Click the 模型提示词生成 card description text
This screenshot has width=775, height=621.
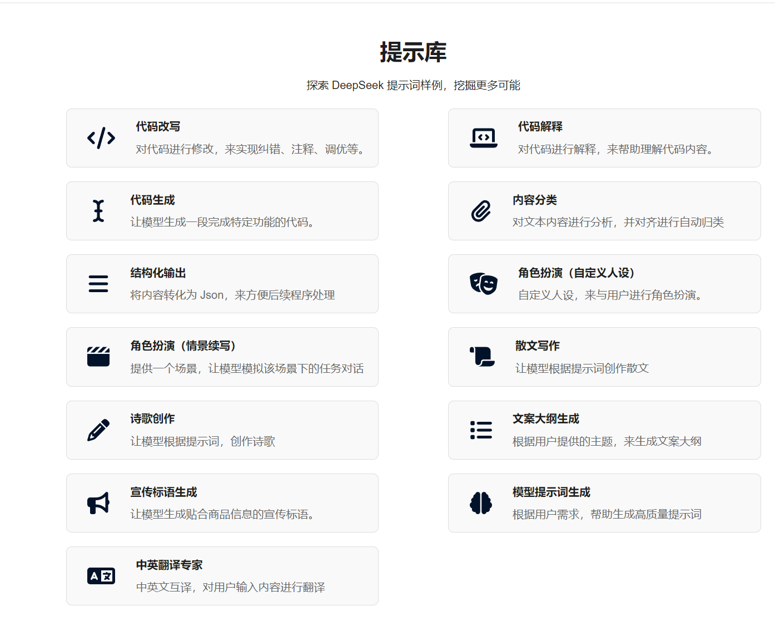[x=606, y=514]
